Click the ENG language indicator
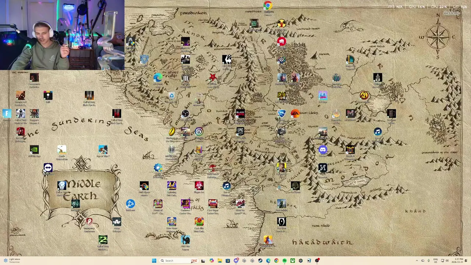Image resolution: width=471 pixels, height=265 pixels. 436,261
